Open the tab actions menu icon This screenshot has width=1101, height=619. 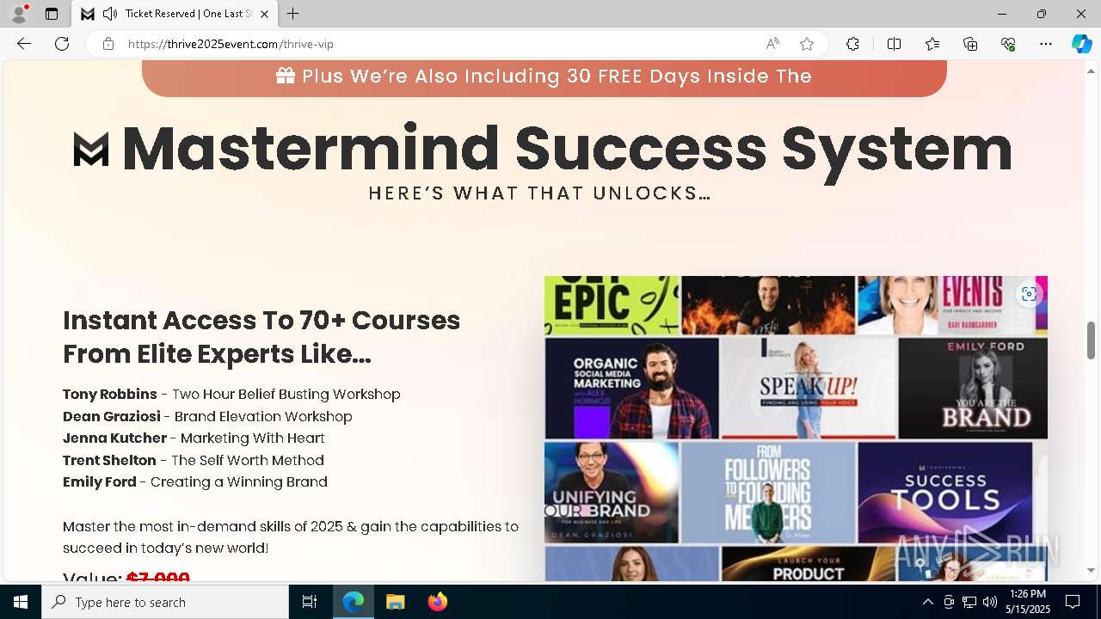click(x=52, y=14)
